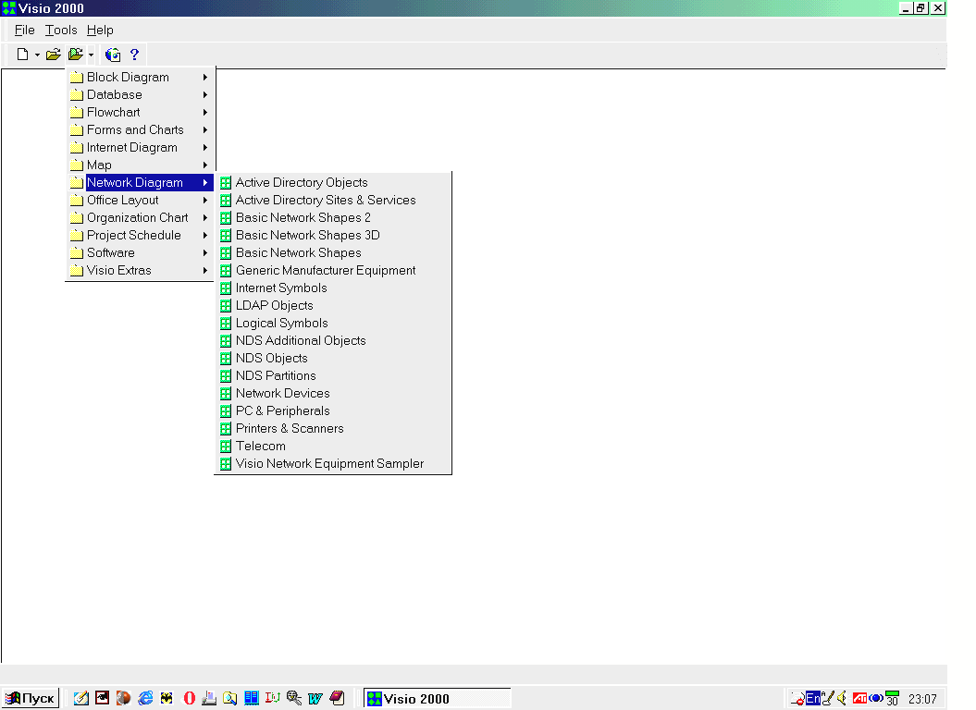
Task: Click the red address book quick launch icon
Action: [337, 698]
